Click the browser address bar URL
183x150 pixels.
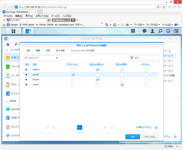tap(42, 7)
